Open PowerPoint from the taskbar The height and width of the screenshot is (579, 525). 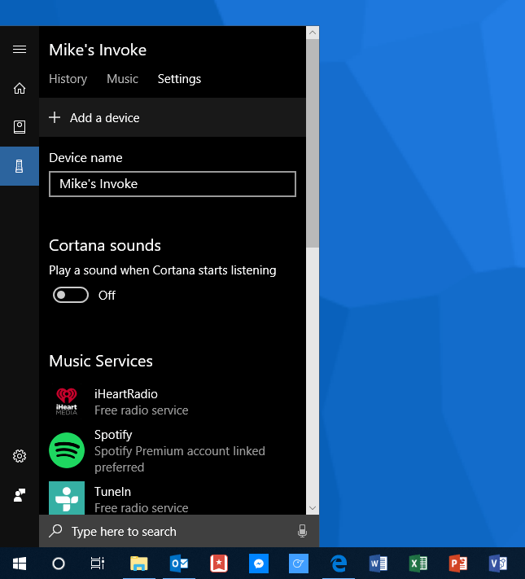tap(458, 564)
